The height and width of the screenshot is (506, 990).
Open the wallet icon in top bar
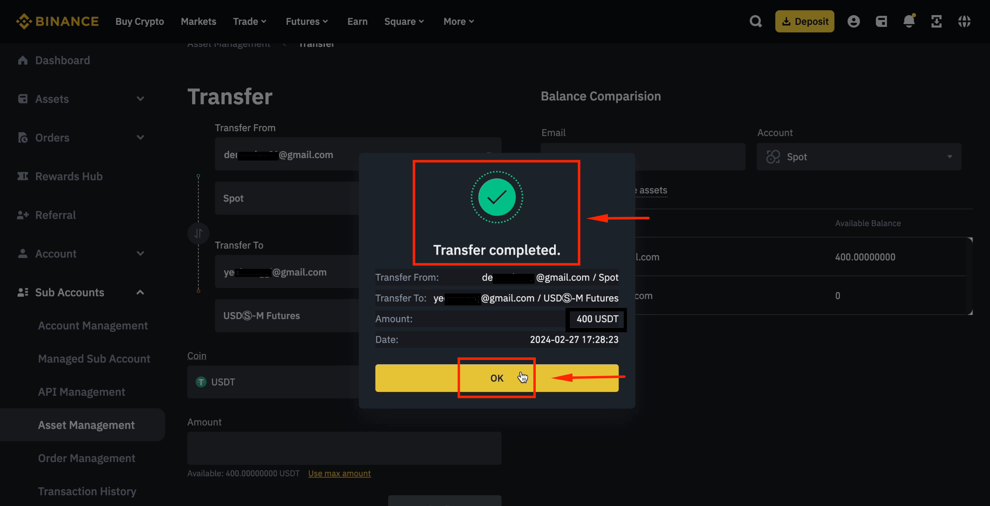[882, 21]
